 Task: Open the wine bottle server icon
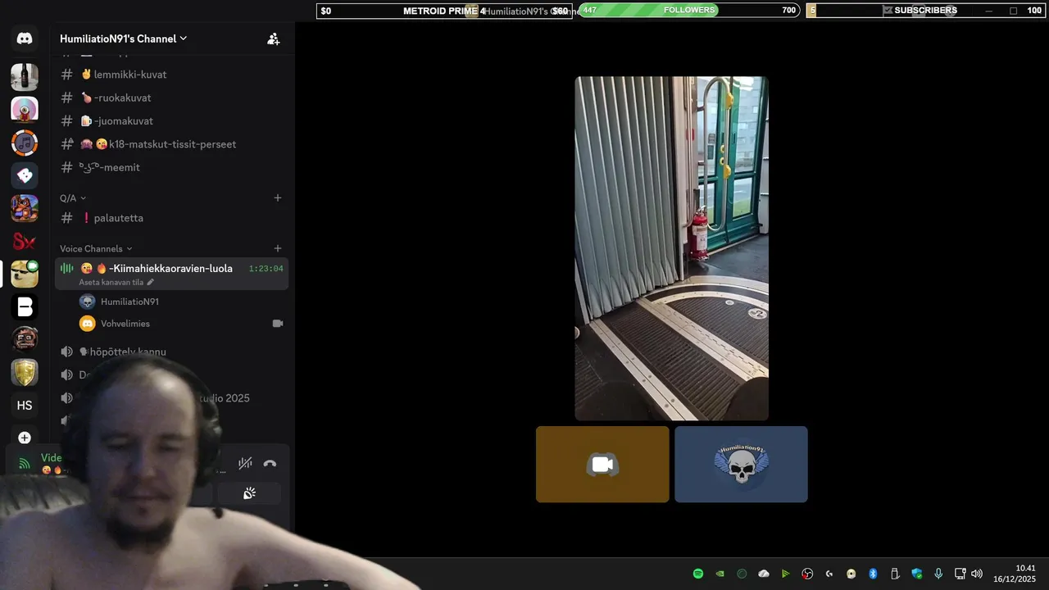25,77
